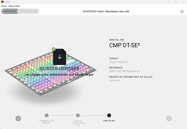Click the 'CMP DT-SE²' label under timeline
The image size is (187, 129).
coord(109,121)
